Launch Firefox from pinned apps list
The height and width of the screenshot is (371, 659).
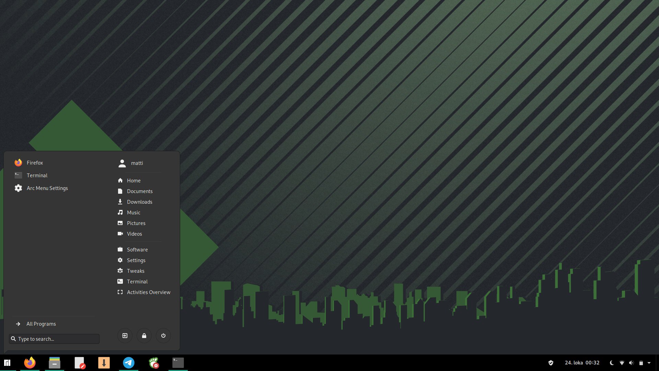(x=54, y=162)
